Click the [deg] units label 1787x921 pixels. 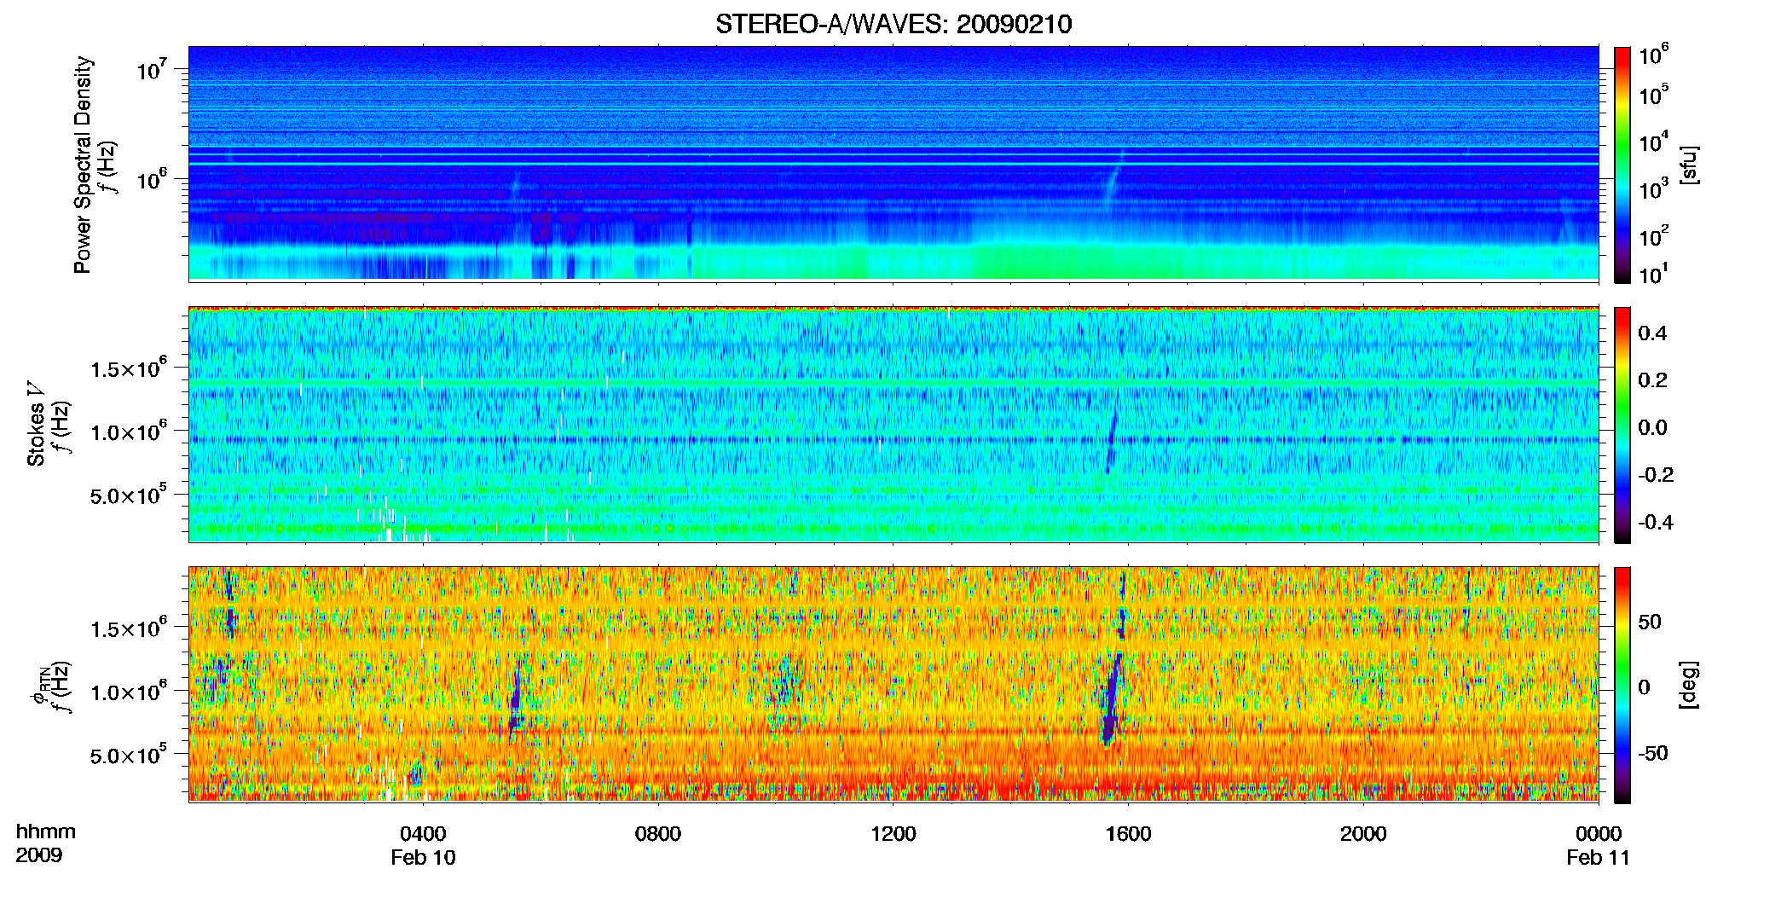1689,685
